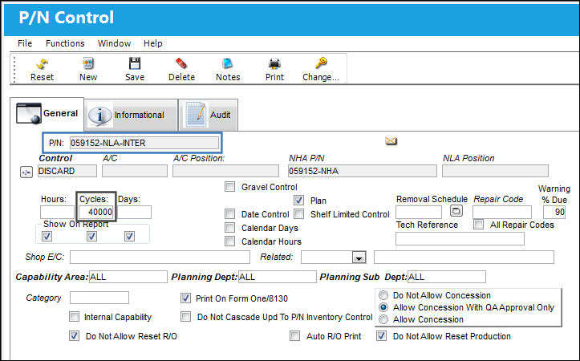
Task: Click the toolbar drag handle grip
Action: pos(14,69)
